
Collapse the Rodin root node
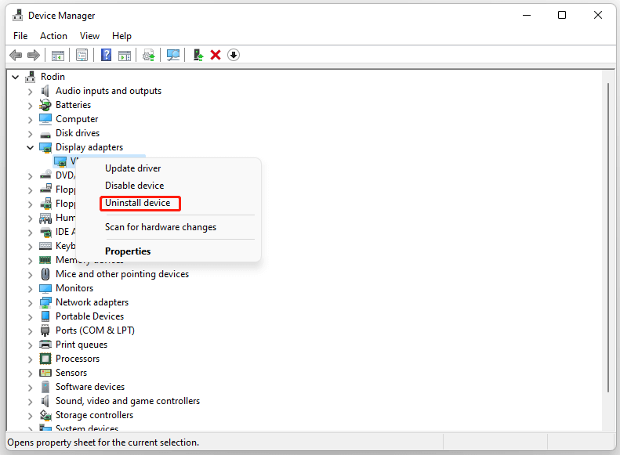click(16, 77)
